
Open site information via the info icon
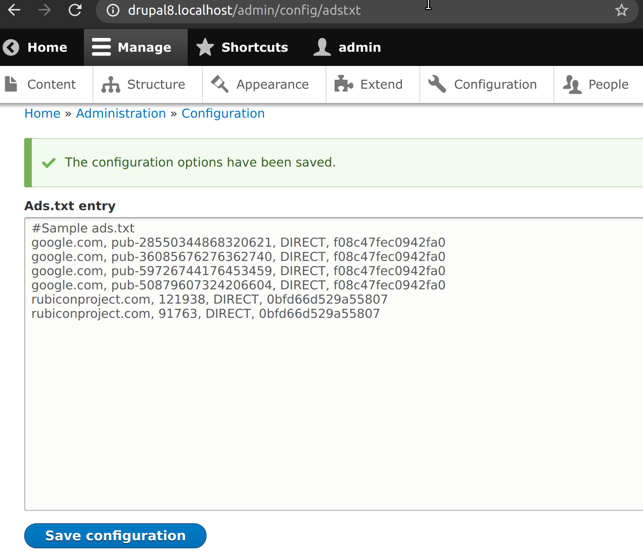point(113,10)
